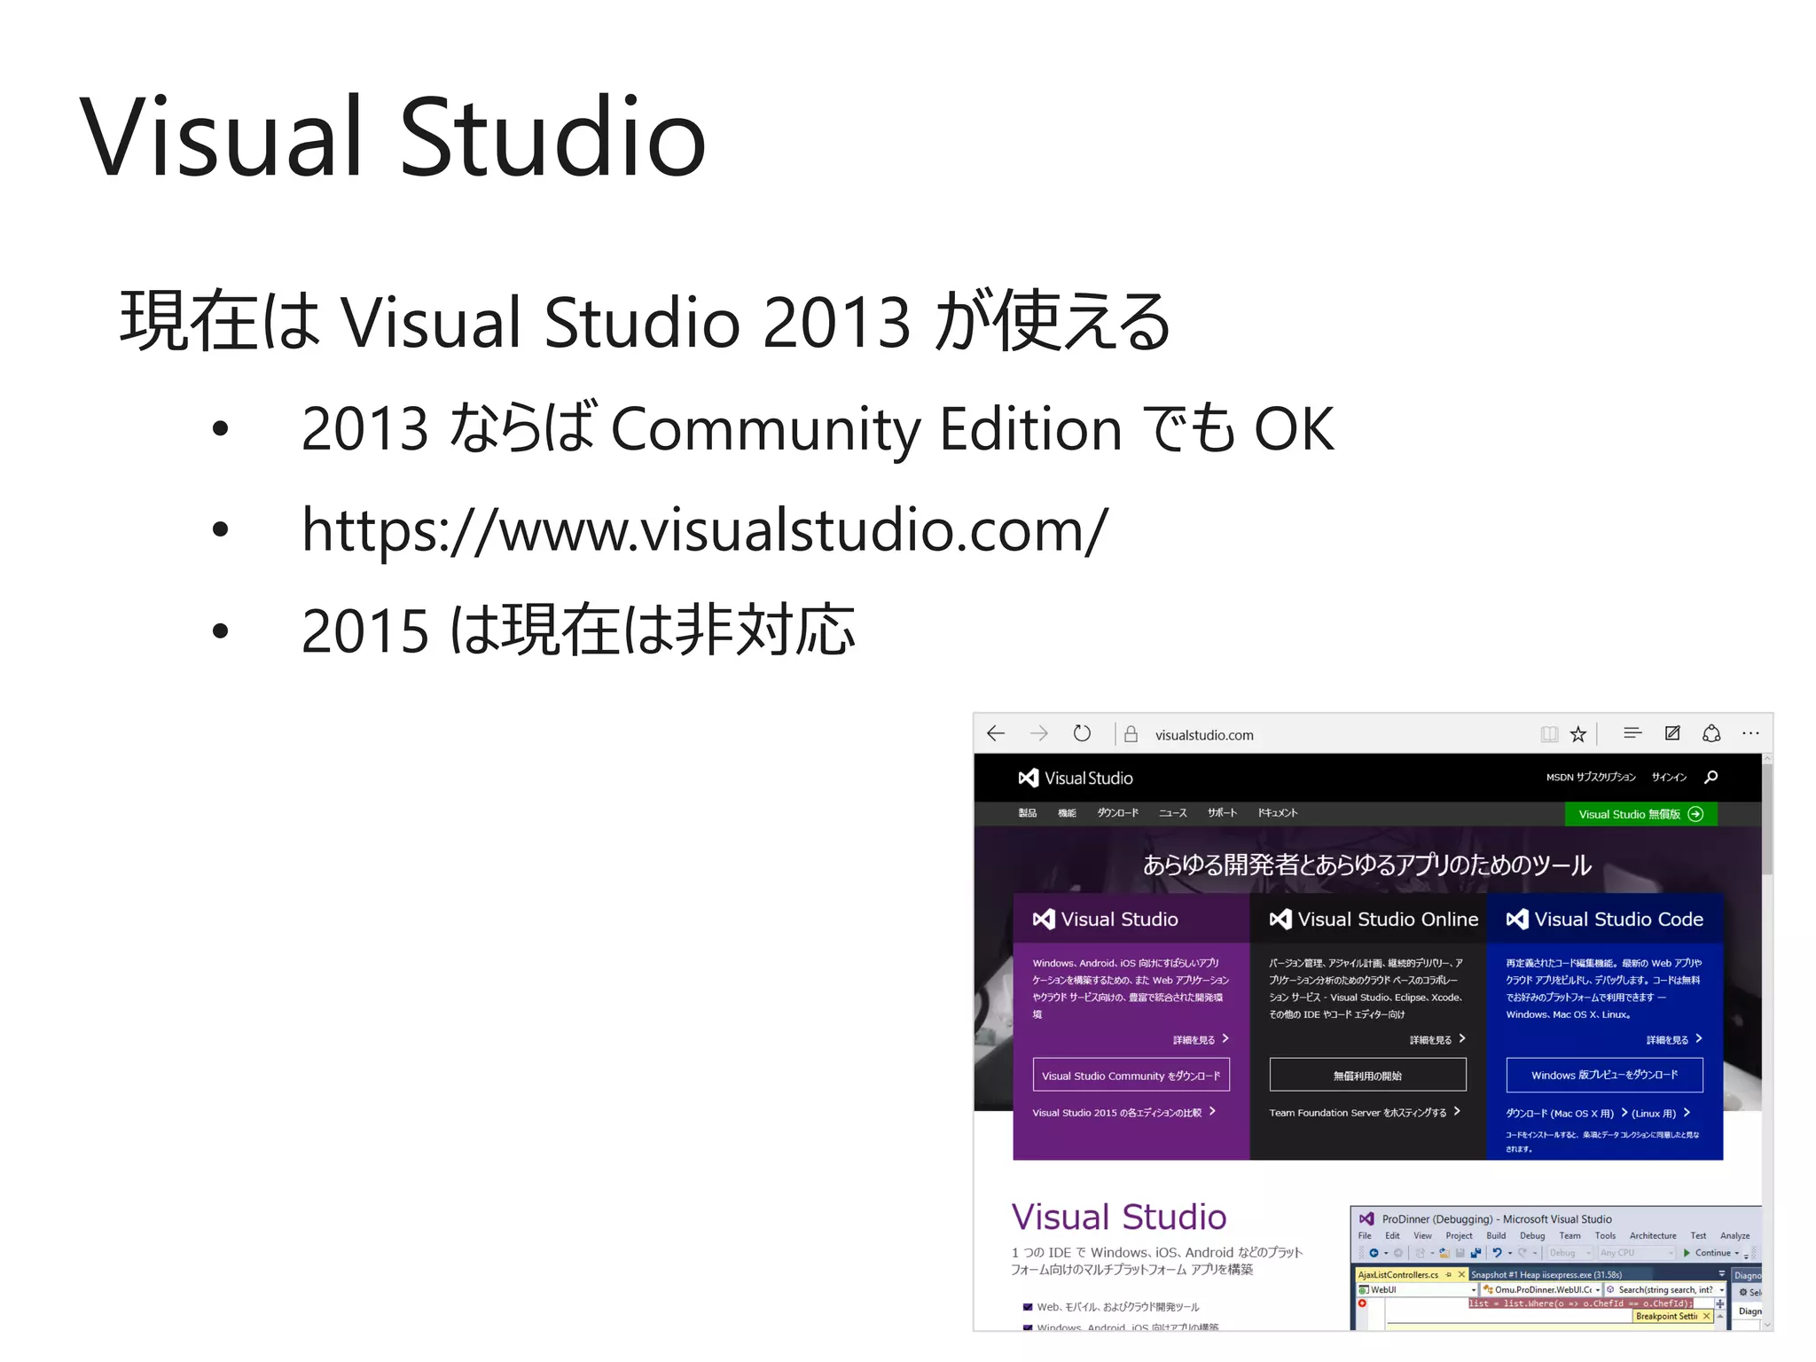
Task: Click the Make a Web Note icon
Action: point(1672,732)
